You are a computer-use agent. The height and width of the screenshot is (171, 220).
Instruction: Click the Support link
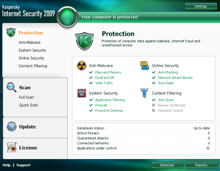pos(24,165)
